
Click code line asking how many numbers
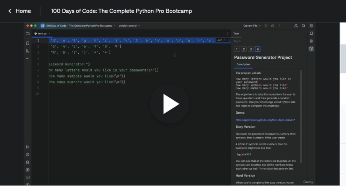click(x=87, y=82)
